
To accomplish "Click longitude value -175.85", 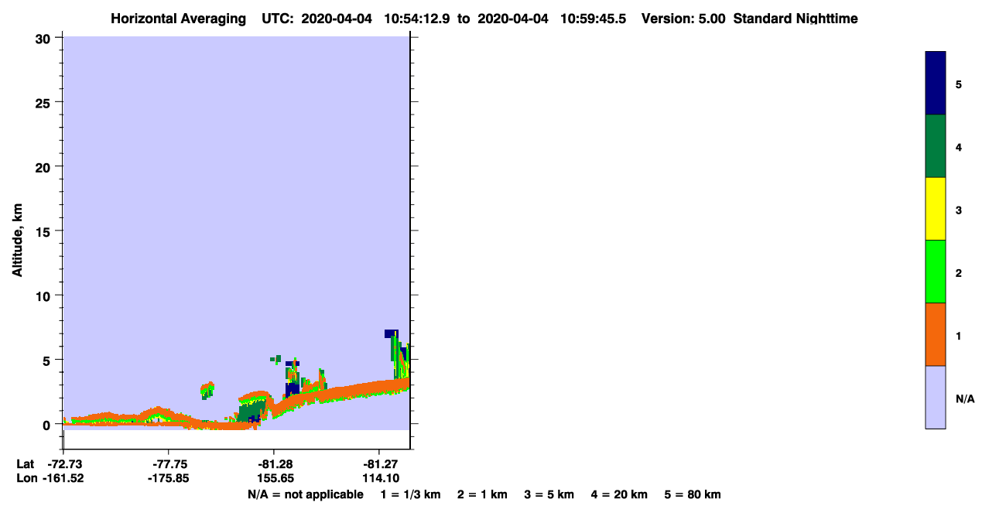I will (169, 478).
